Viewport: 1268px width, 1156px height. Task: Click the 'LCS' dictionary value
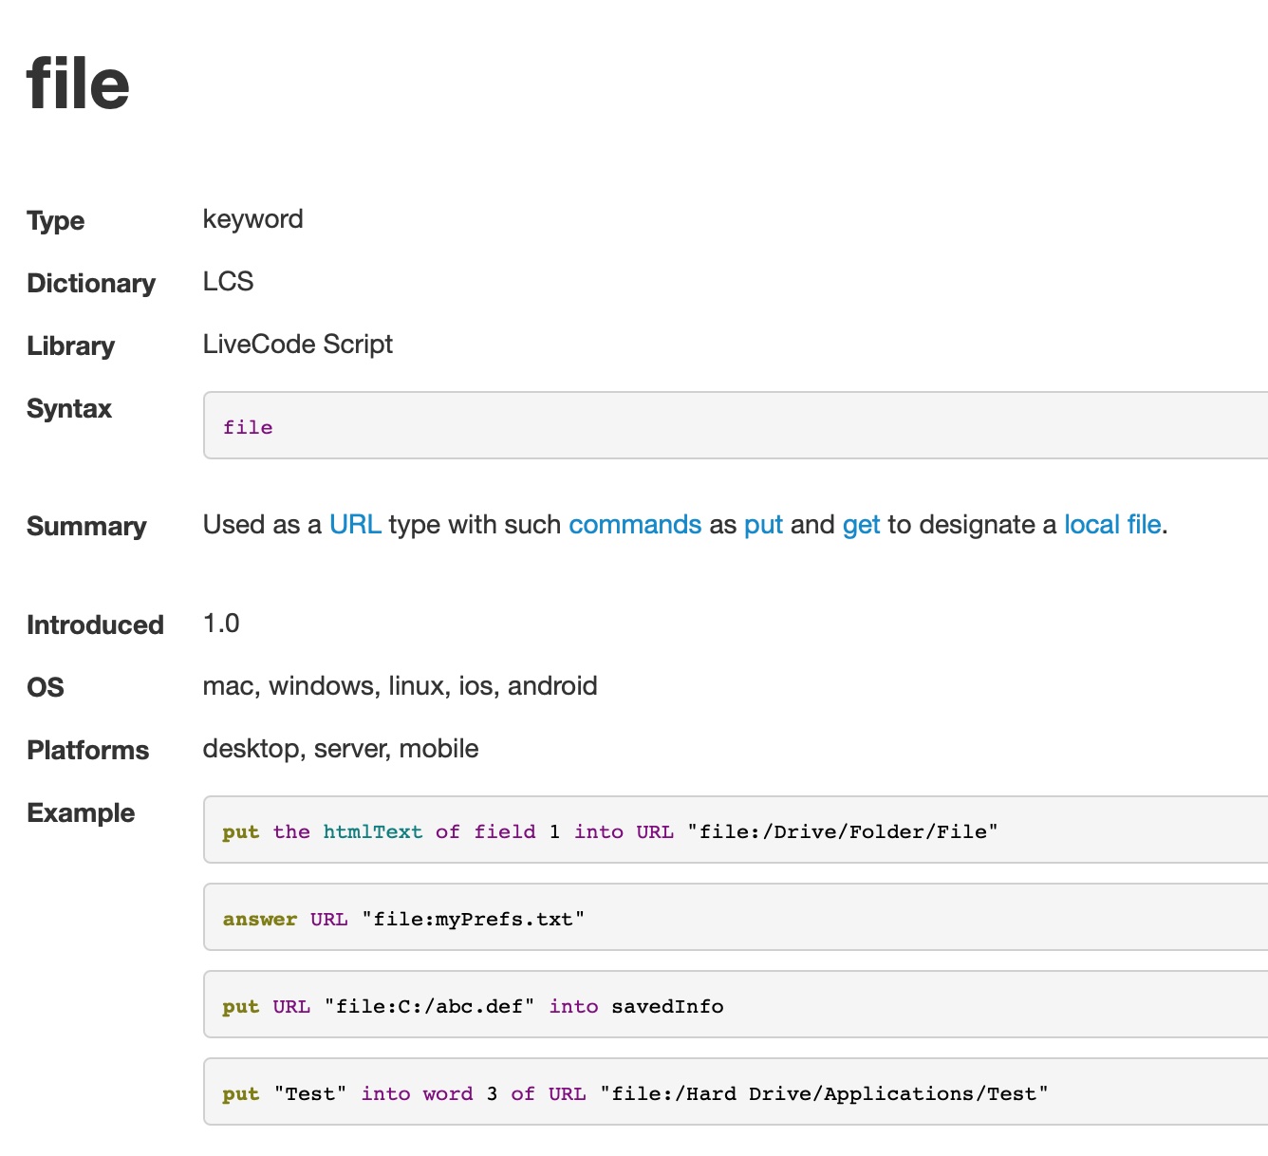click(228, 282)
